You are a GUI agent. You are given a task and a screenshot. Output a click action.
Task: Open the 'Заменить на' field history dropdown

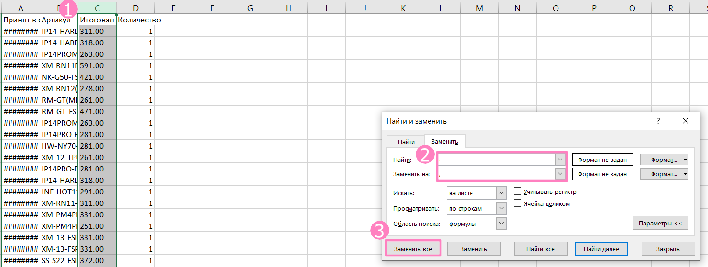point(560,174)
